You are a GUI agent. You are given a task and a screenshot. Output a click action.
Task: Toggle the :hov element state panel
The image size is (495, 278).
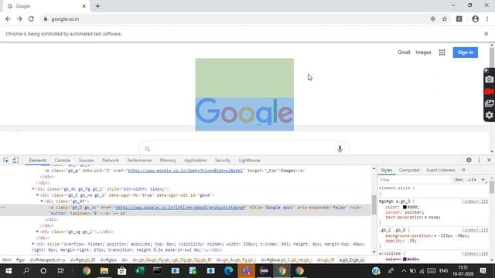(459, 180)
